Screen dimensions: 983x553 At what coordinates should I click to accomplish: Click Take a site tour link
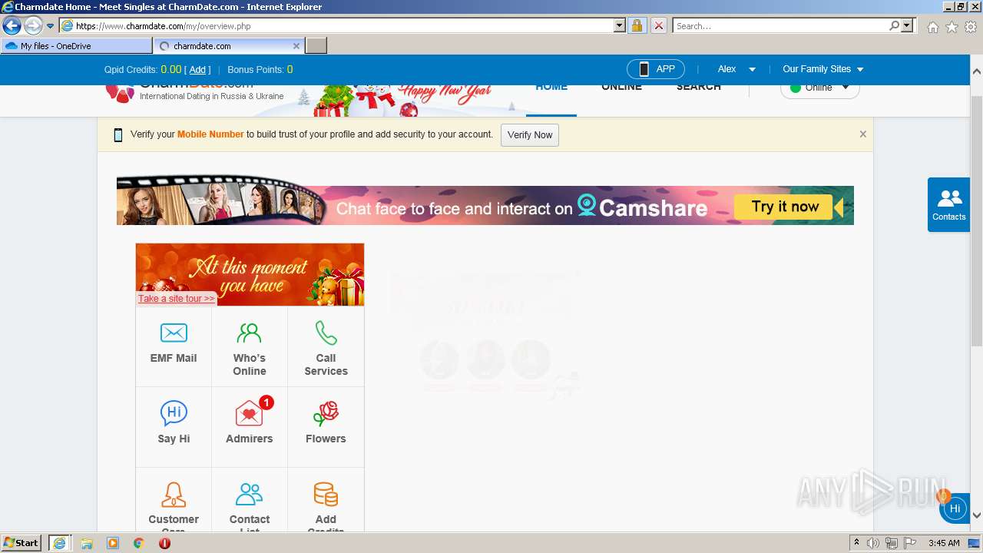point(176,299)
